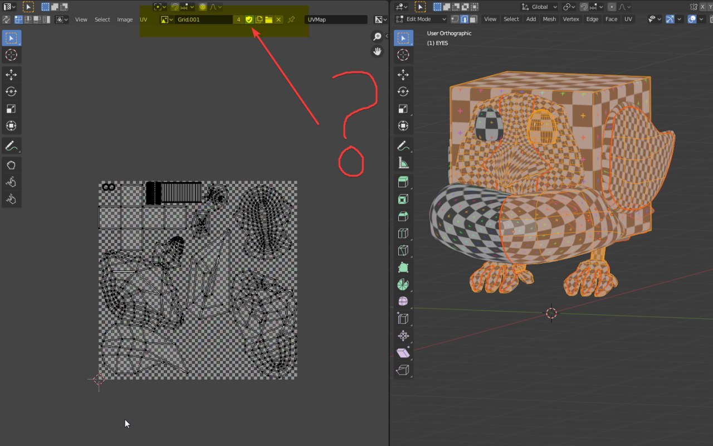Select the Edge Slide tool

pos(403,319)
